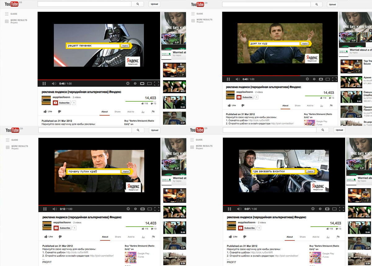Open the Share tab below the 0:46 video
Image resolution: width=372 pixels, height=266 pixels.
(x=117, y=112)
